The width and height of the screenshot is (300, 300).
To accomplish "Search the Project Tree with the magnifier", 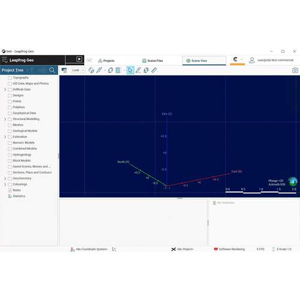I will (52, 70).
